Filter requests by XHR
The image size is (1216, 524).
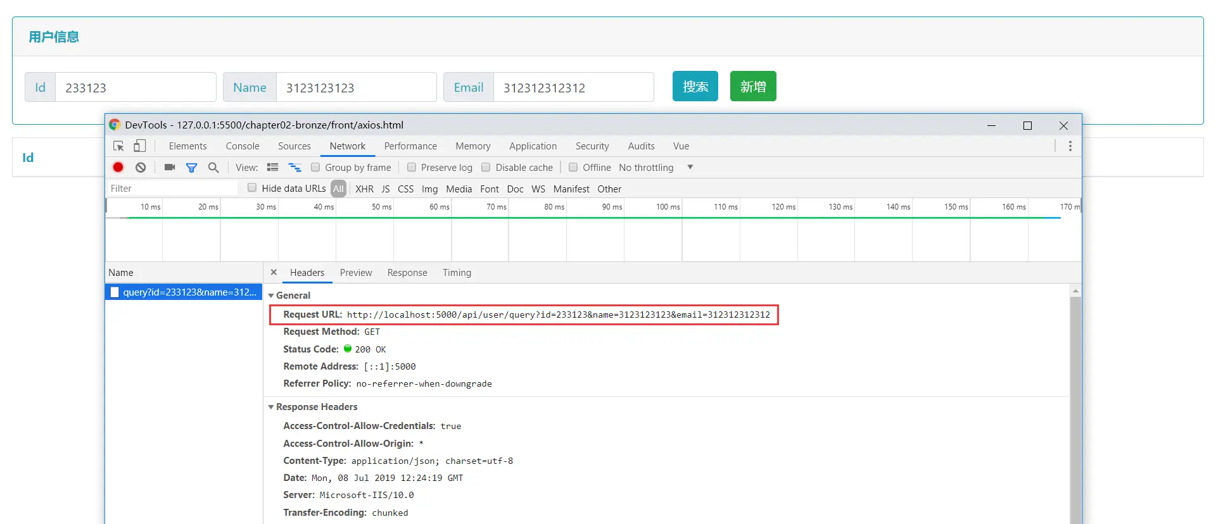coord(364,189)
